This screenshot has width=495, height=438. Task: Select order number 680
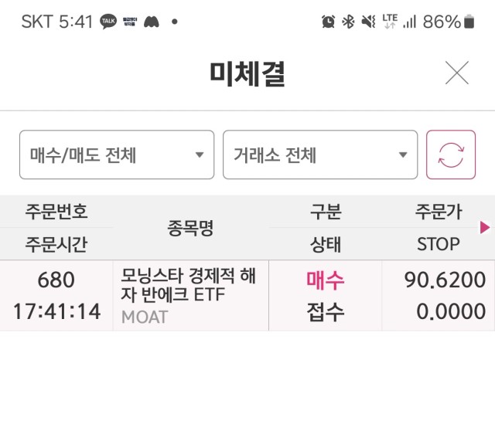[x=56, y=280]
